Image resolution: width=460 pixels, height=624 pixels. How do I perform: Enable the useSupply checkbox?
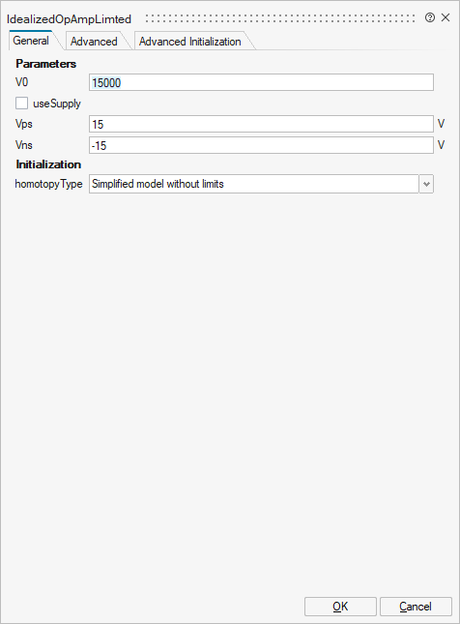click(21, 104)
